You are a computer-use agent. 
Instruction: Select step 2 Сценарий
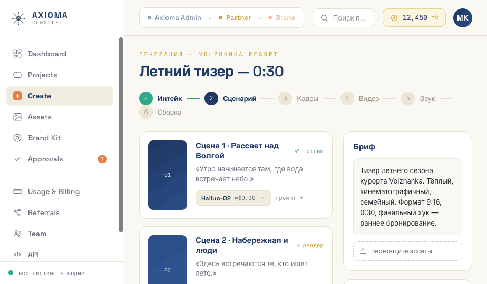coord(230,98)
